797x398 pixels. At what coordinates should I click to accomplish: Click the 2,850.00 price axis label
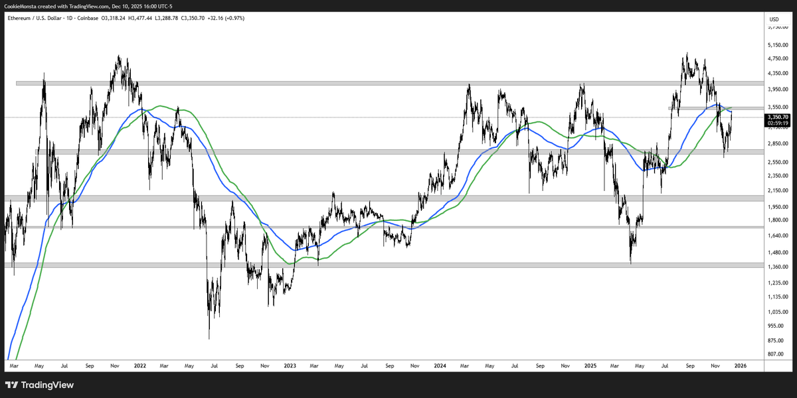(x=777, y=143)
